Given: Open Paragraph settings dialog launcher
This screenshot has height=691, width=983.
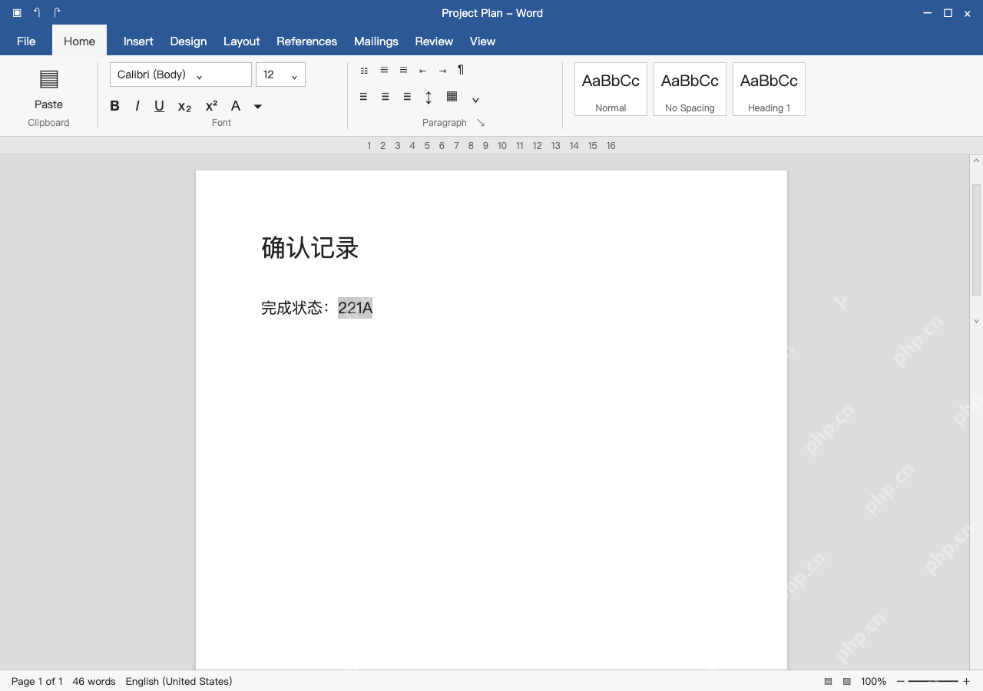Looking at the screenshot, I should point(481,123).
